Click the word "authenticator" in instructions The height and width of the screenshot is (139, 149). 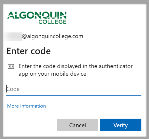point(116,66)
